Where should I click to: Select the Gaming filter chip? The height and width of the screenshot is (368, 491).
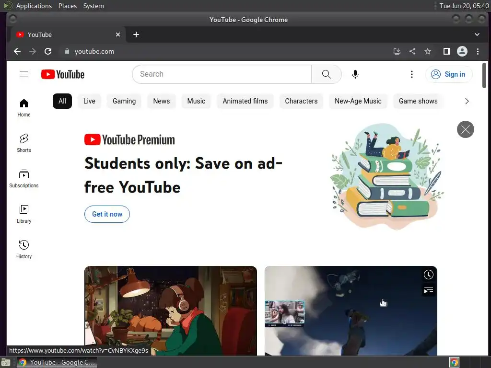click(x=124, y=101)
